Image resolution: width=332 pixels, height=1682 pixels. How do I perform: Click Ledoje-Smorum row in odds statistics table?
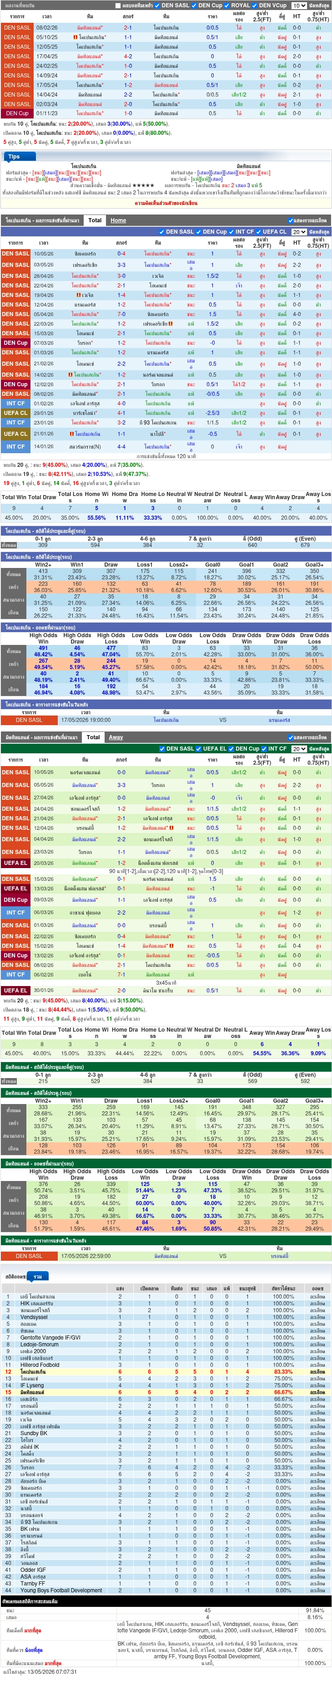point(166,1345)
